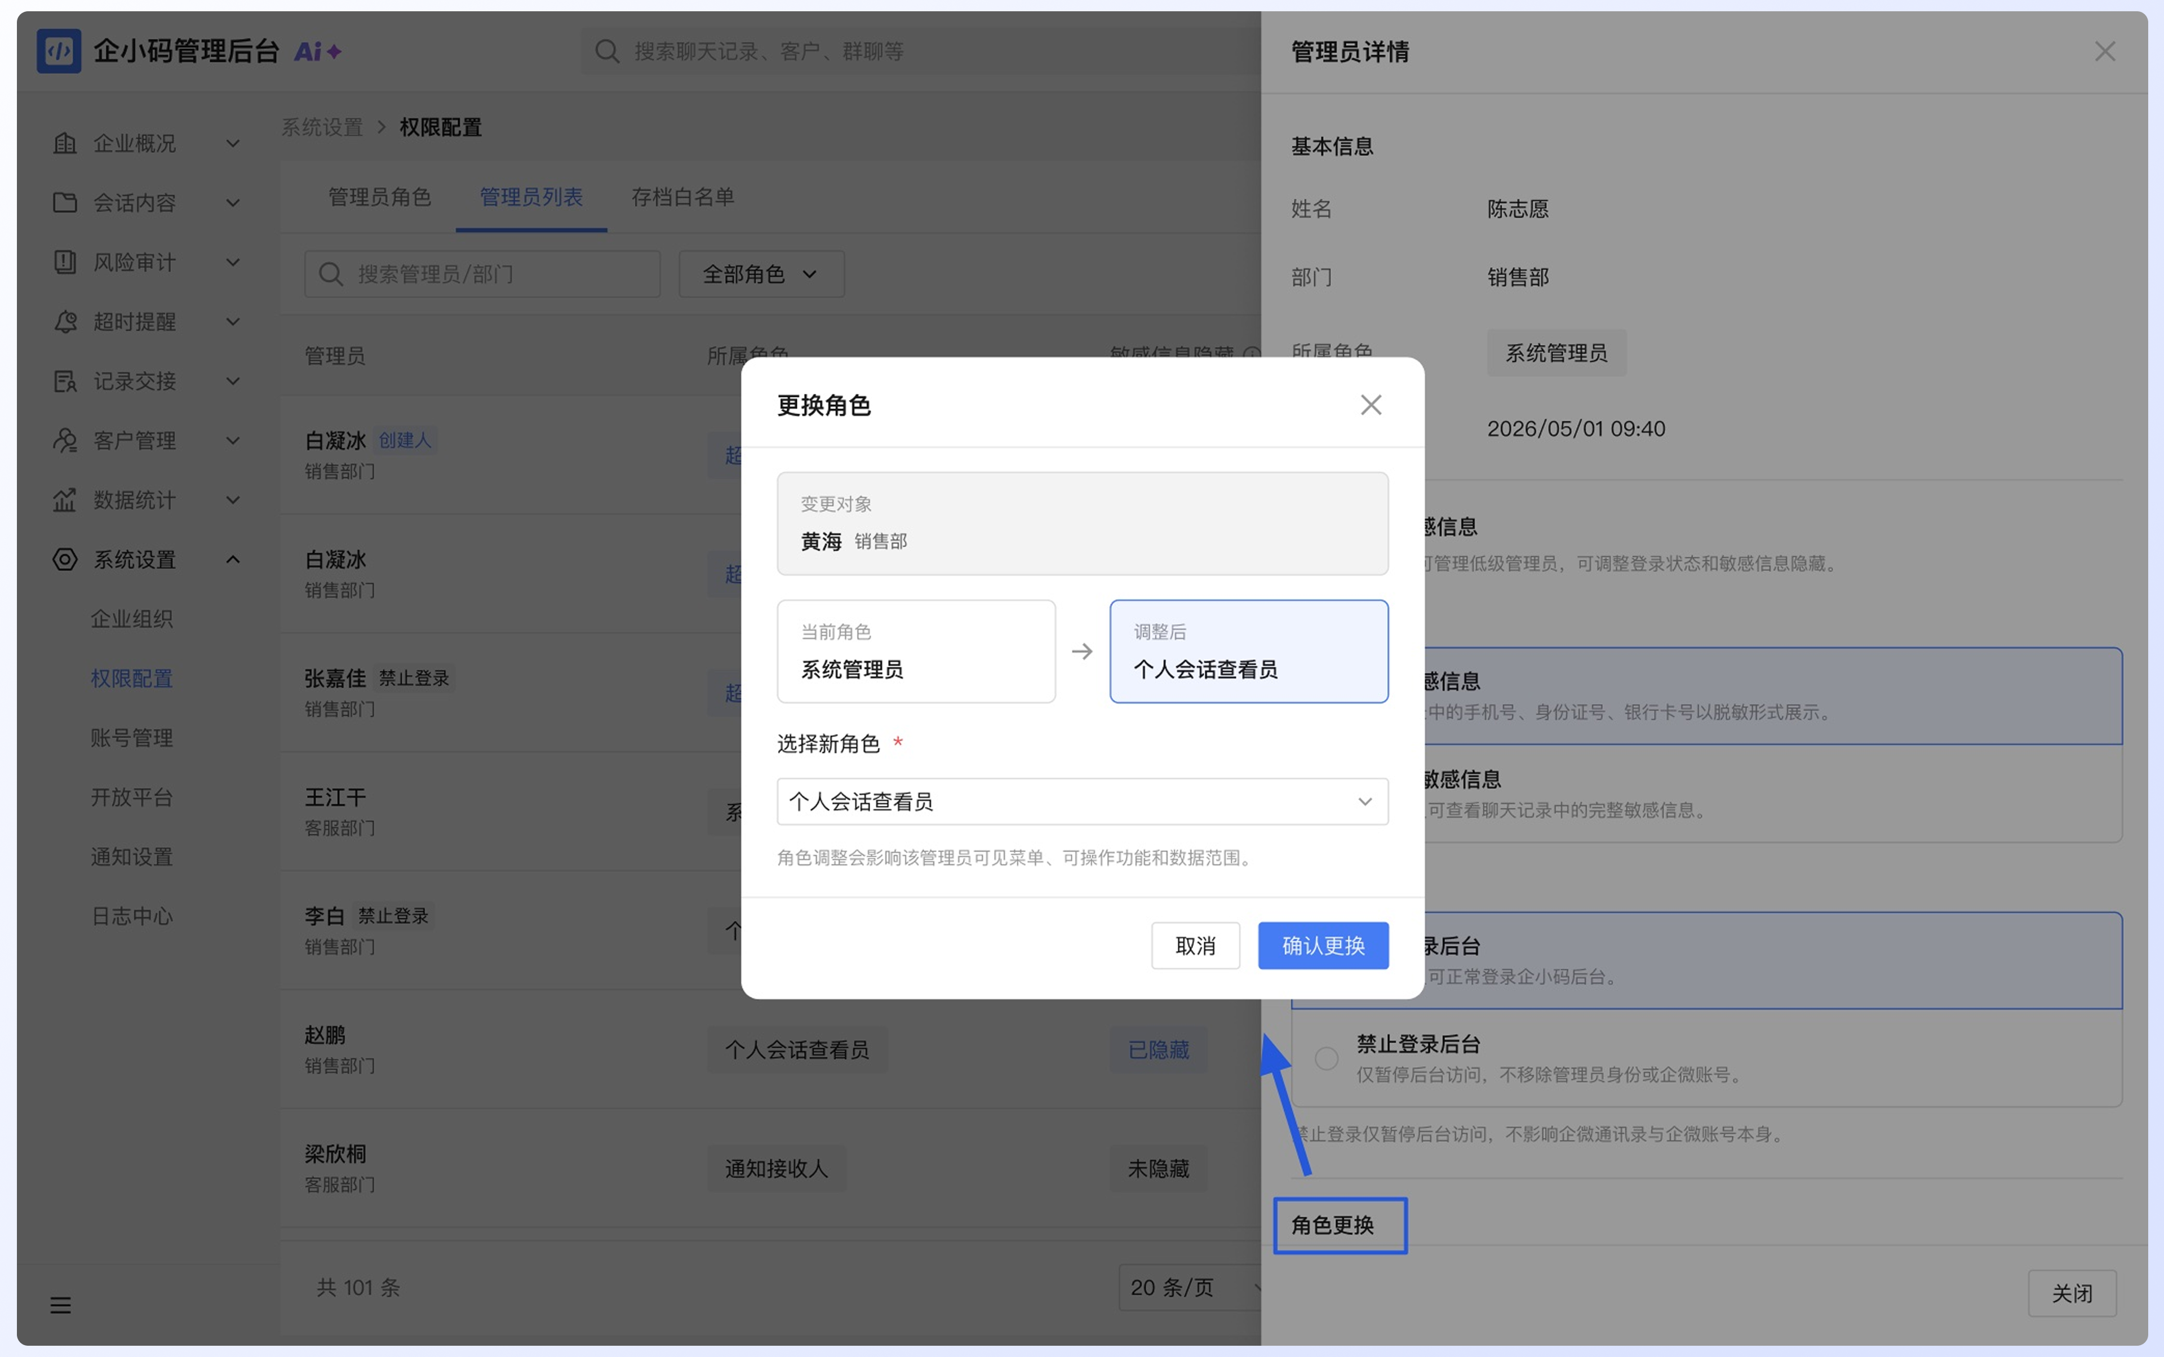Select the 禁止登录后台 radio option
Viewport: 2164px width, 1357px height.
[1325, 1058]
